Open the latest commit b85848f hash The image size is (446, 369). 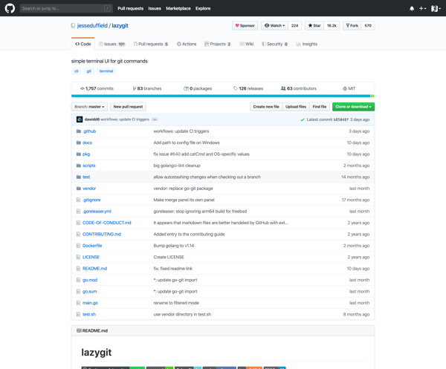coord(340,120)
